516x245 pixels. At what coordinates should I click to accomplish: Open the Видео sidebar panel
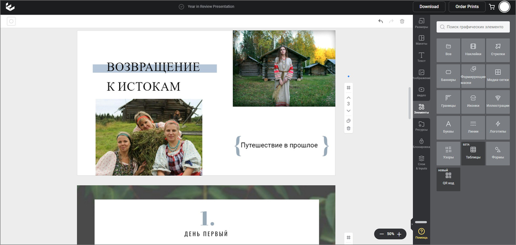pos(422,91)
